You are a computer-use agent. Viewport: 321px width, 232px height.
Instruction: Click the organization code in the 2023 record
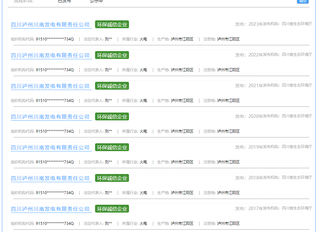click(x=55, y=39)
